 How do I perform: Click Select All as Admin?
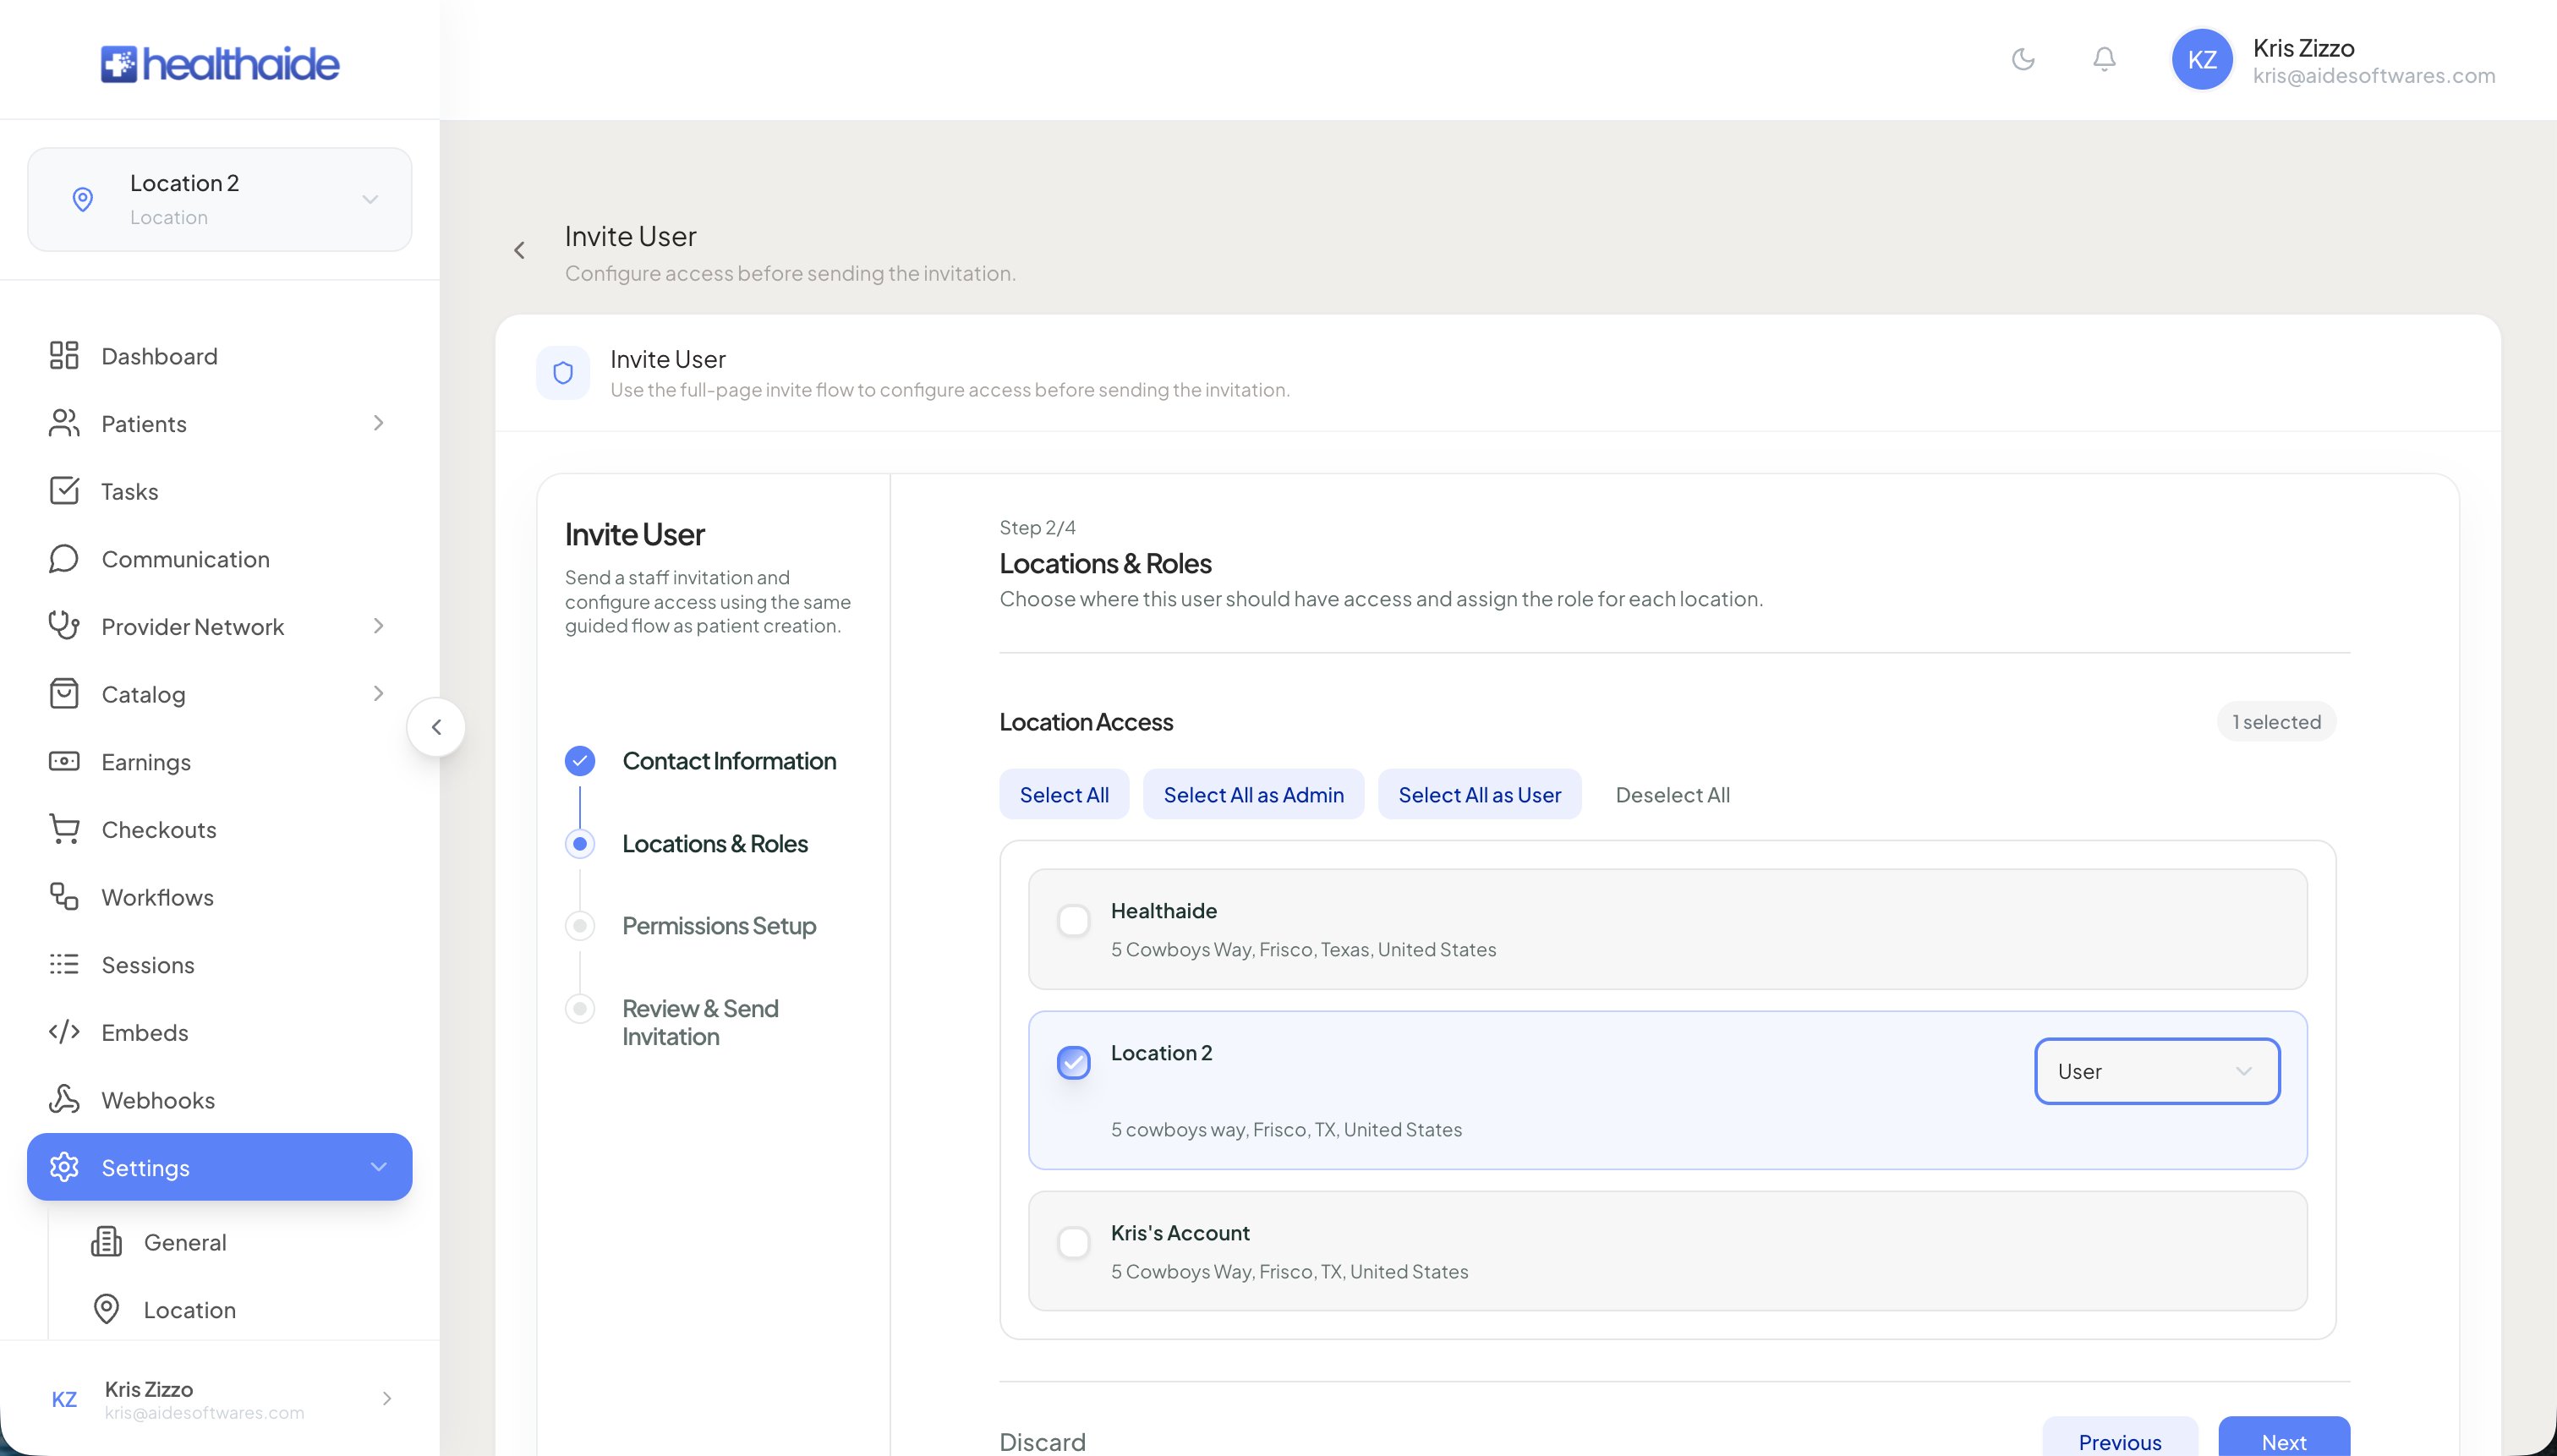tap(1253, 794)
